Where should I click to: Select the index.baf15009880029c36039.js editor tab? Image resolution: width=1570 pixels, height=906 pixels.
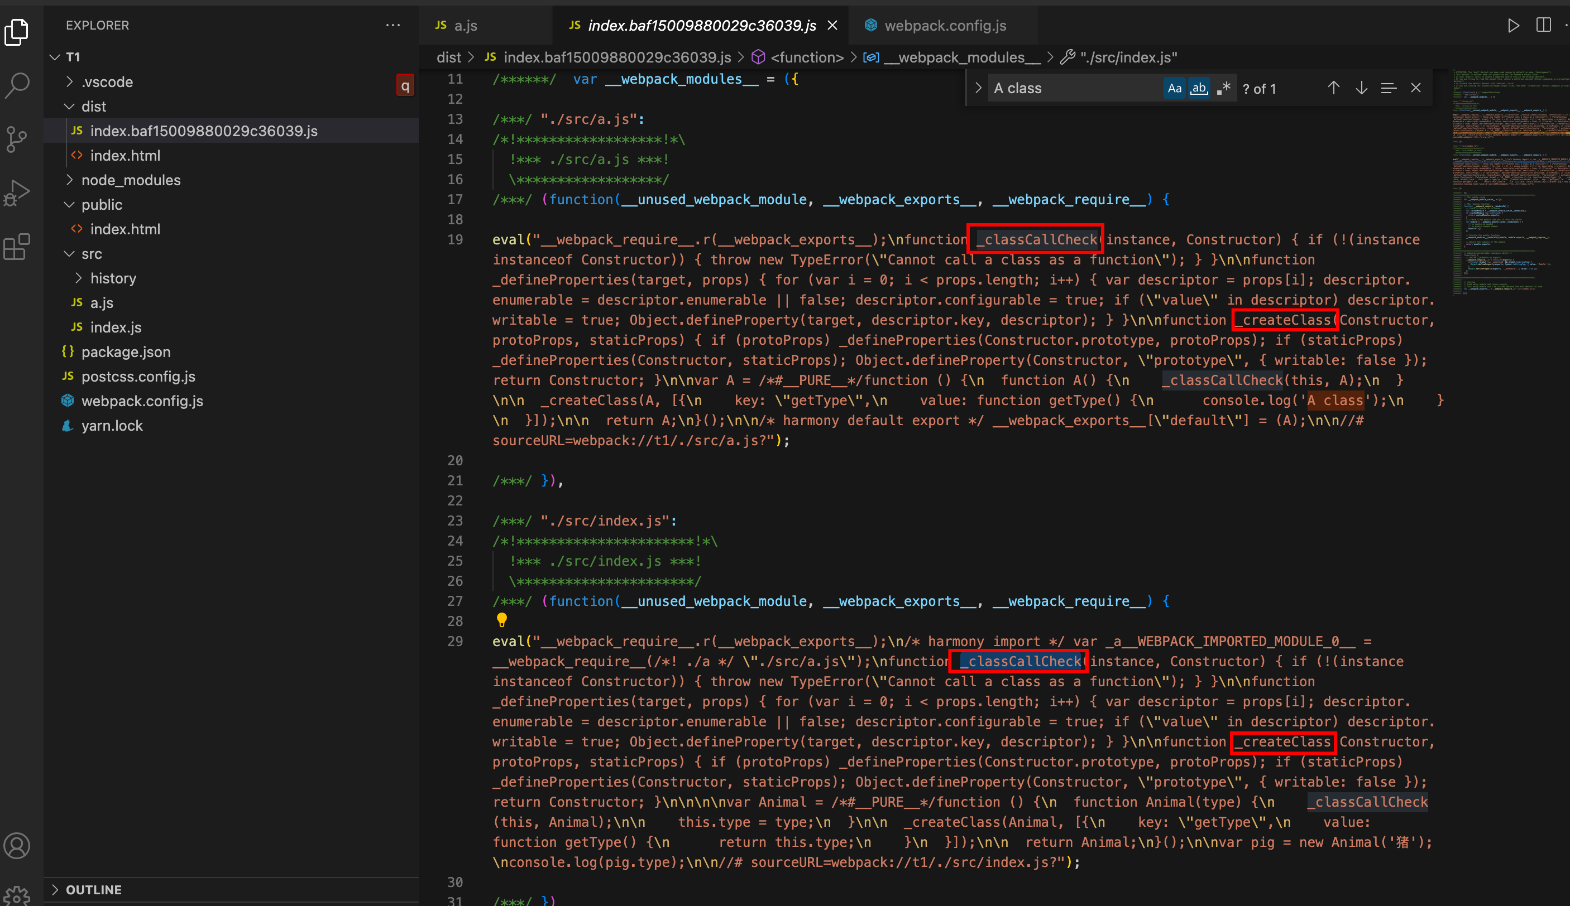[x=701, y=26]
